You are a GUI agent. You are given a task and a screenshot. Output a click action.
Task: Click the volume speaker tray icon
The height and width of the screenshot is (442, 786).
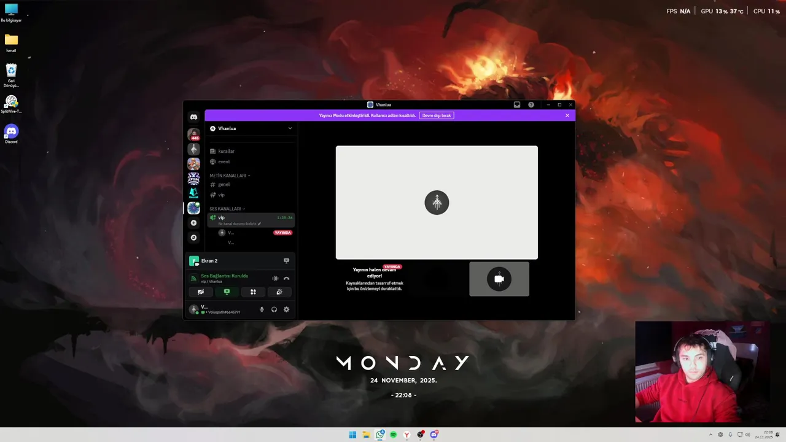pyautogui.click(x=747, y=435)
